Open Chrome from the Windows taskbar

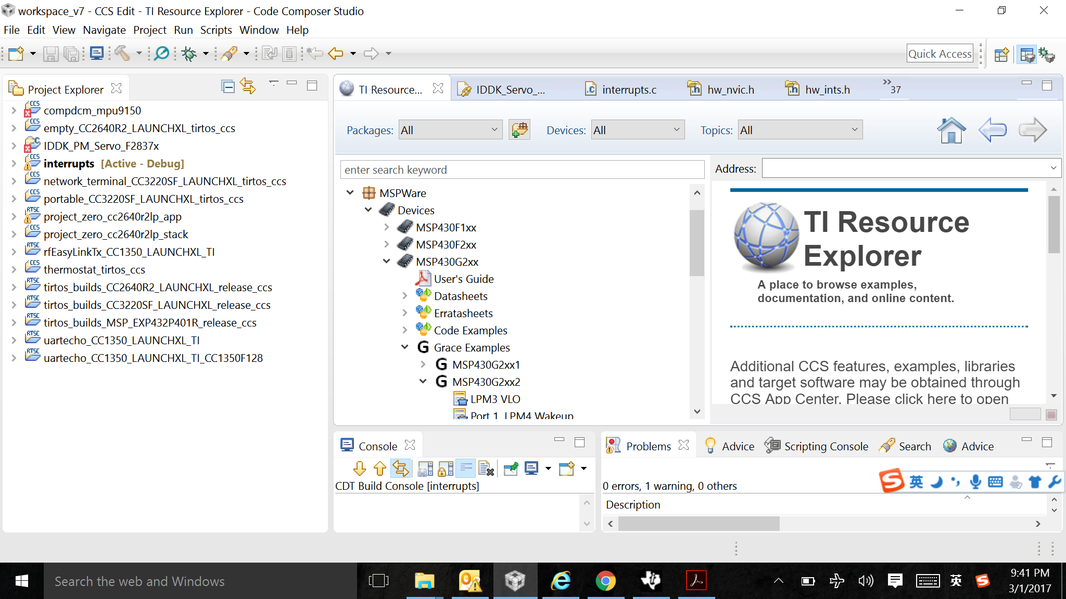605,581
